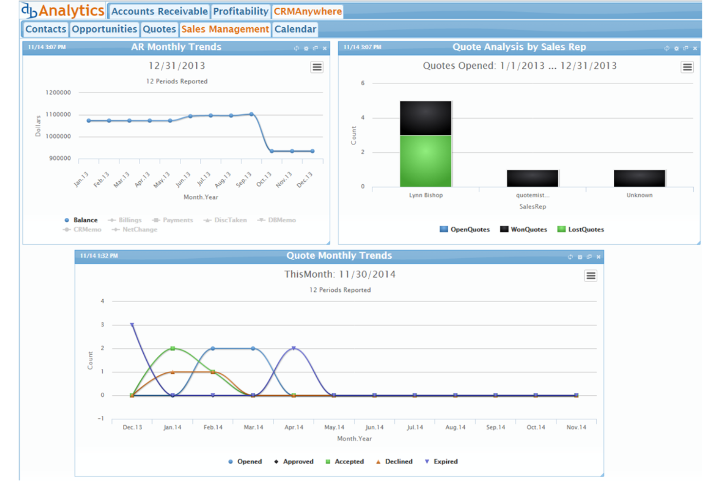Screen dimensions: 721x481
Task: Open the Opportunities sub-tab
Action: tap(104, 29)
